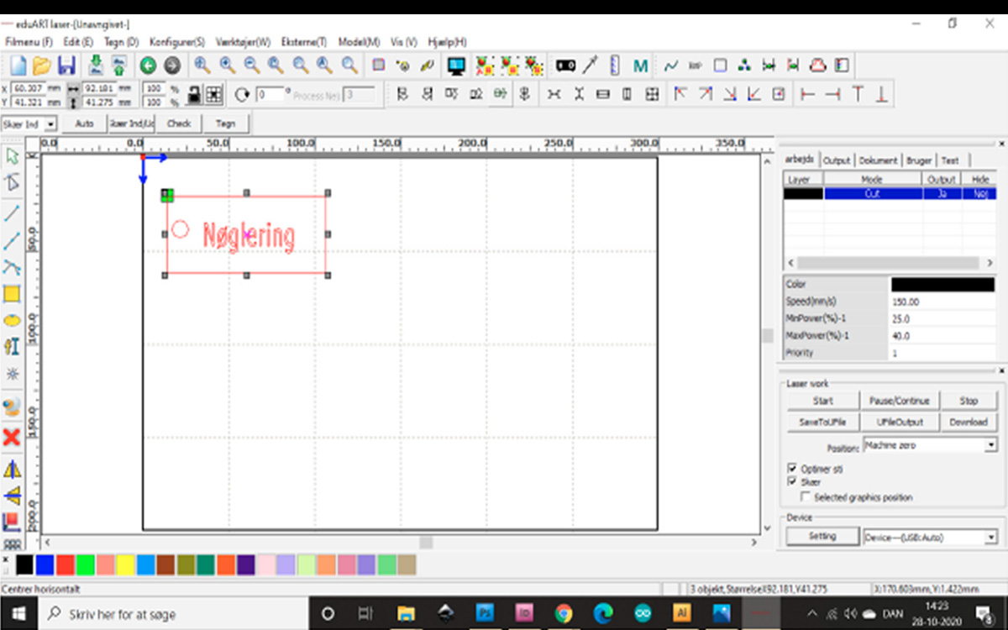Open Google Chrome from the taskbar

click(x=564, y=613)
